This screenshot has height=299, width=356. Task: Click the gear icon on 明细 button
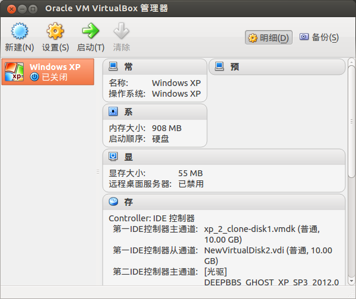tap(253, 38)
